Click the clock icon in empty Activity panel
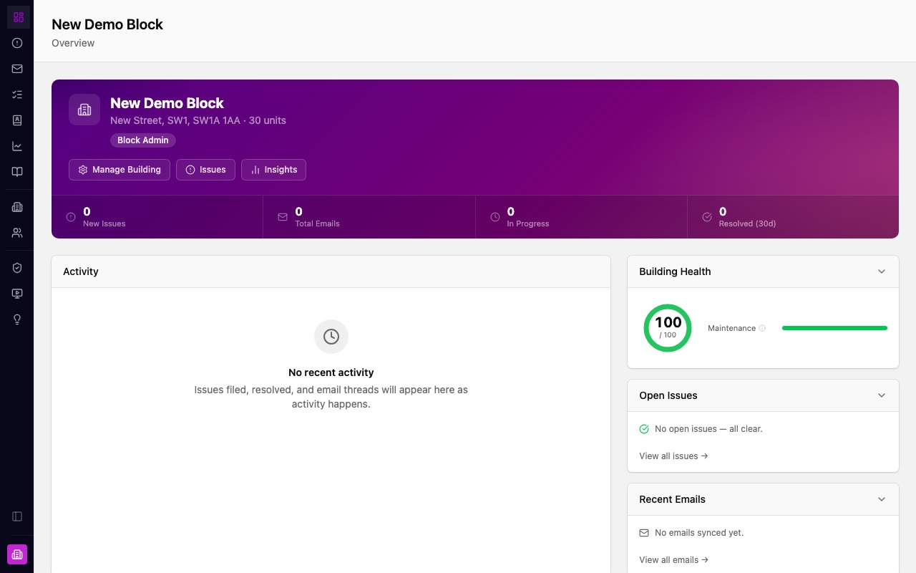The height and width of the screenshot is (573, 916). click(331, 337)
